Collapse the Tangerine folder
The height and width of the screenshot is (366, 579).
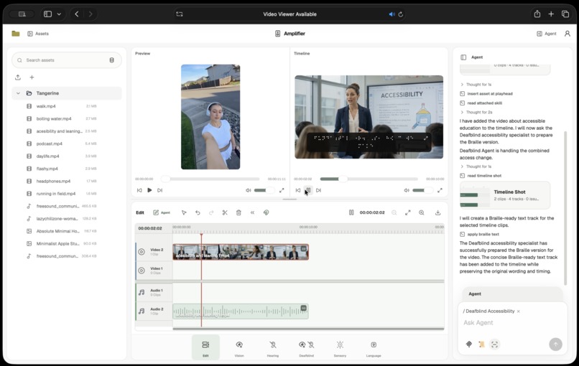(x=18, y=93)
